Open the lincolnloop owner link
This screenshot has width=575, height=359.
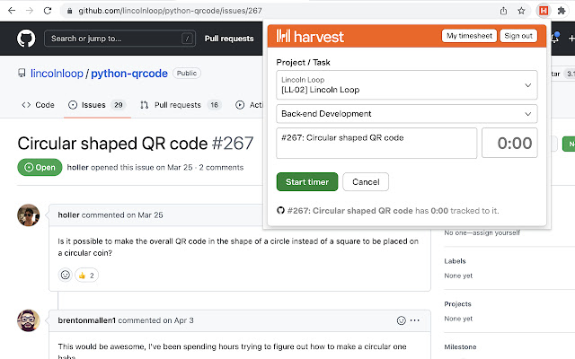pos(57,74)
